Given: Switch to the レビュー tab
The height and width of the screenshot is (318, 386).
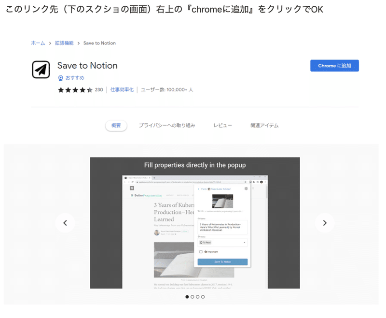Looking at the screenshot, I should [222, 126].
